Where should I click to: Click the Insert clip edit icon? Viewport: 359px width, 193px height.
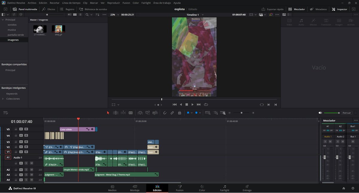pyautogui.click(x=140, y=113)
